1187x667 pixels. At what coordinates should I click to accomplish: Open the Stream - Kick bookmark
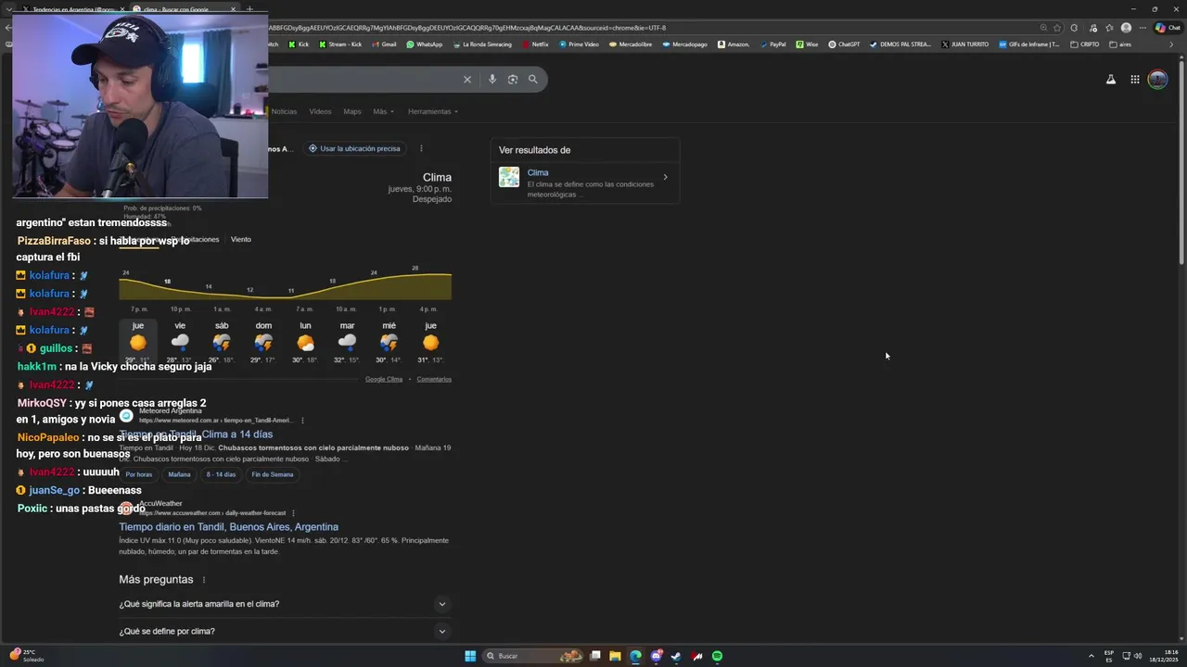[340, 44]
